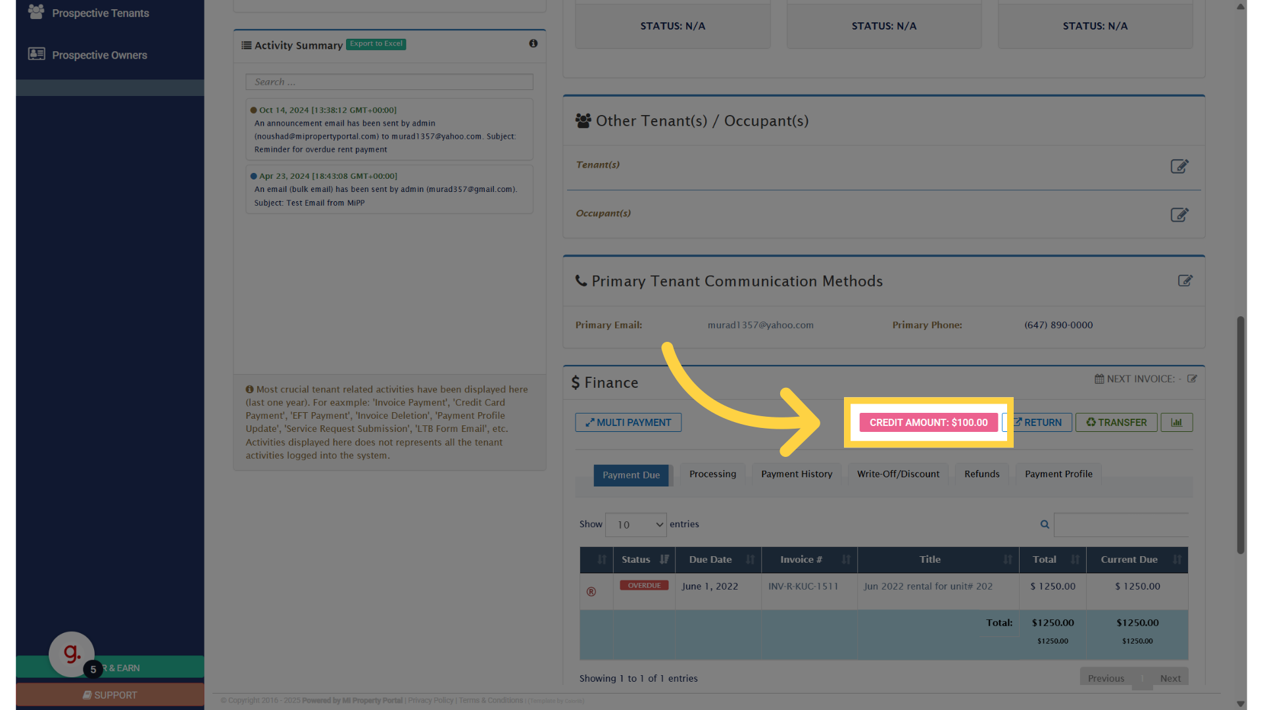Click the table search magnifier icon
The width and height of the screenshot is (1263, 710).
click(x=1045, y=525)
